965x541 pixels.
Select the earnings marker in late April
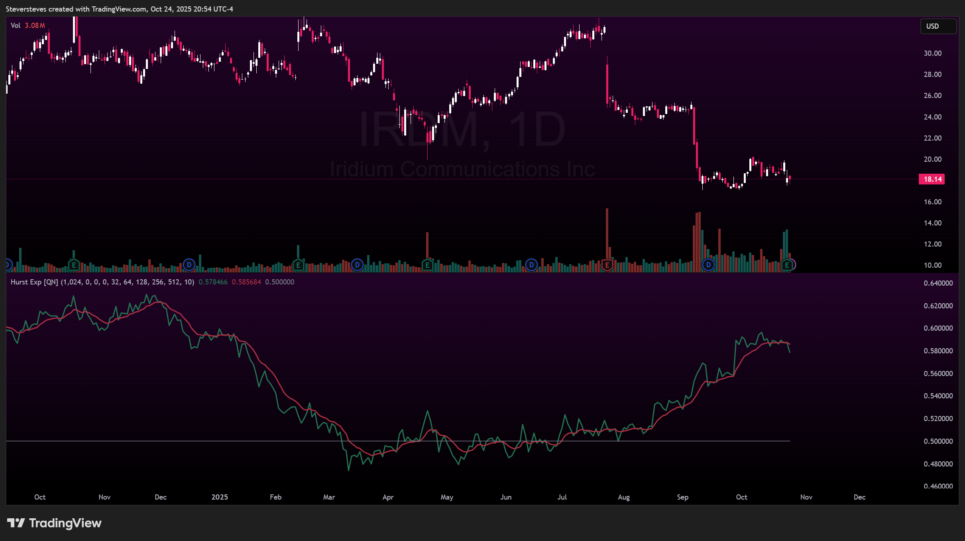click(x=427, y=265)
